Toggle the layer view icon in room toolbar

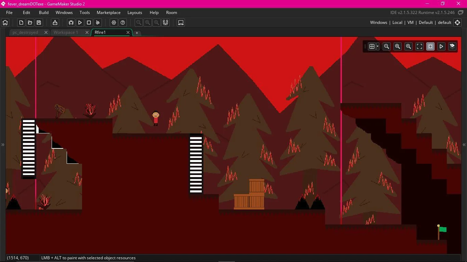click(x=452, y=46)
